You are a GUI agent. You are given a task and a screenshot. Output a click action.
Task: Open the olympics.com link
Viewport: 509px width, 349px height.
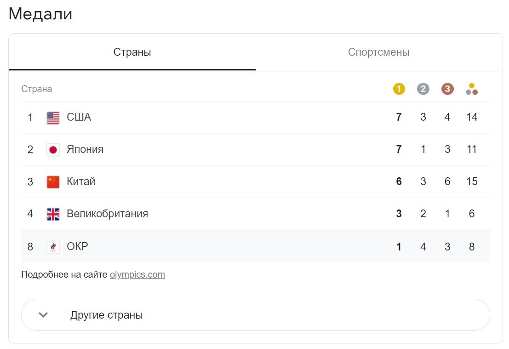coord(137,274)
